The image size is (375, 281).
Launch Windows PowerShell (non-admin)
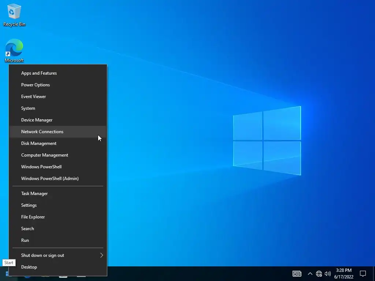[x=58, y=167]
